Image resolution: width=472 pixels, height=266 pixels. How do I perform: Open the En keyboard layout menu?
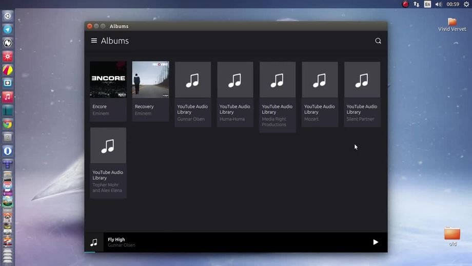(x=427, y=4)
